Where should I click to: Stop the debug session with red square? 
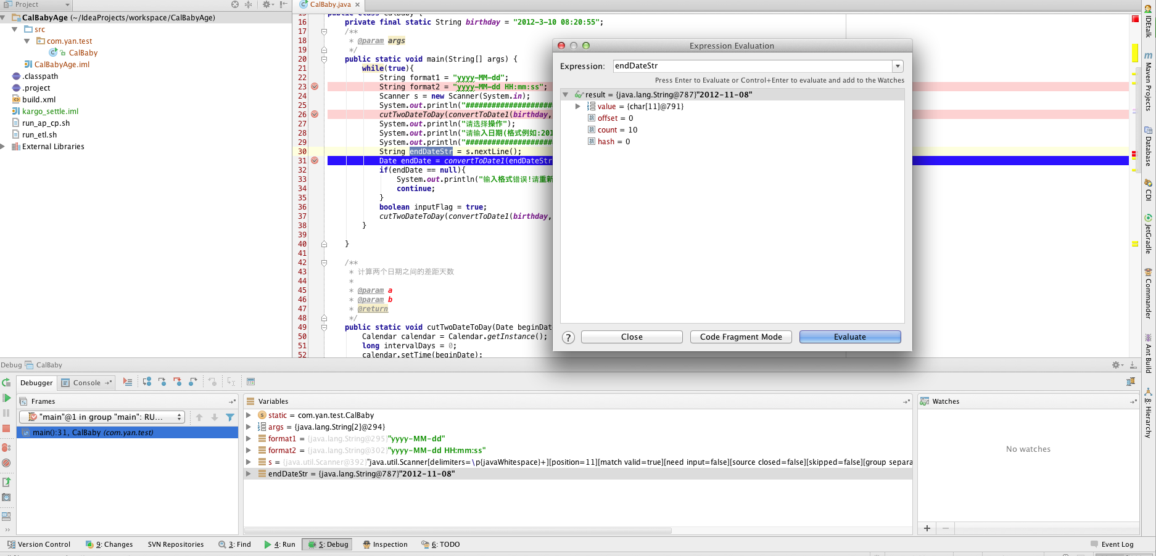(x=6, y=428)
